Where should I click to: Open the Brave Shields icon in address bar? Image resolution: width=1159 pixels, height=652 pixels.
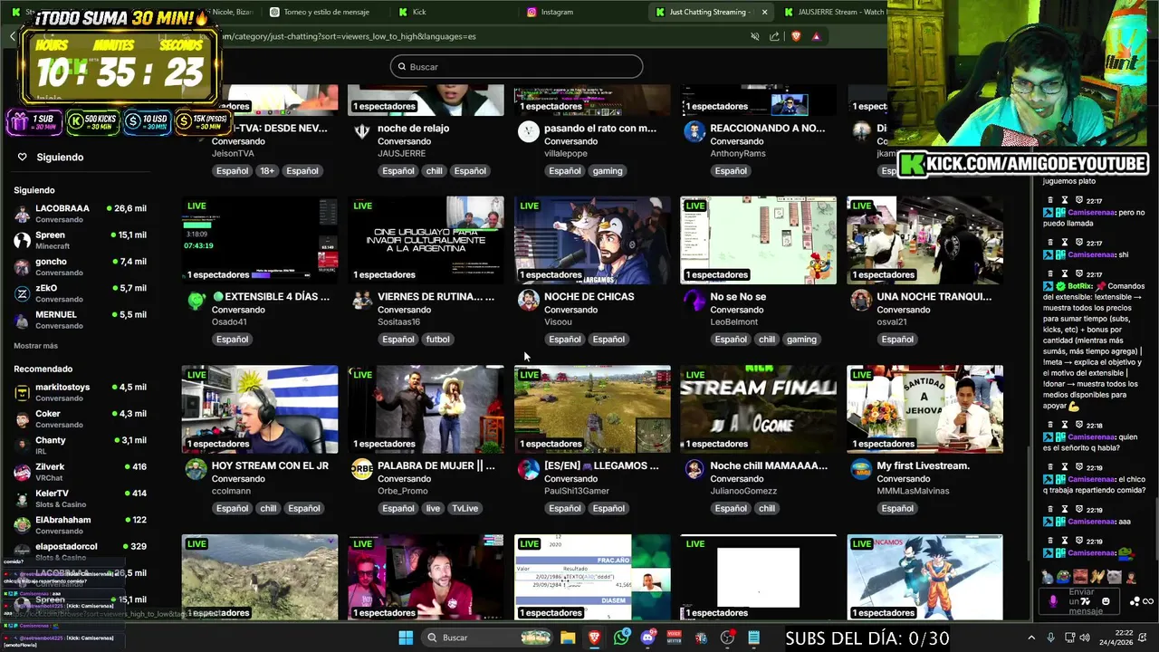click(796, 36)
